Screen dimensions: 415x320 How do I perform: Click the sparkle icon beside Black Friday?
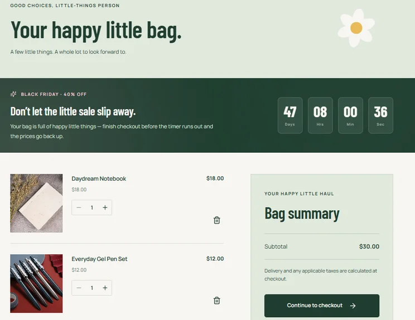pyautogui.click(x=13, y=94)
